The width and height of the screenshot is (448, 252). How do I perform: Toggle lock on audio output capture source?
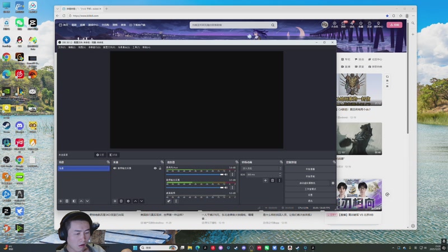[x=160, y=169]
